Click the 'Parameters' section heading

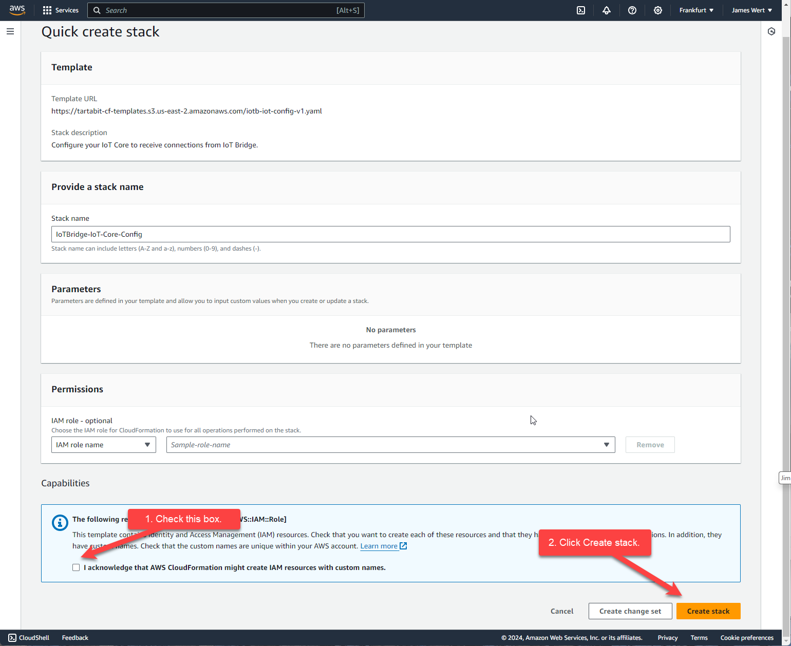[76, 289]
